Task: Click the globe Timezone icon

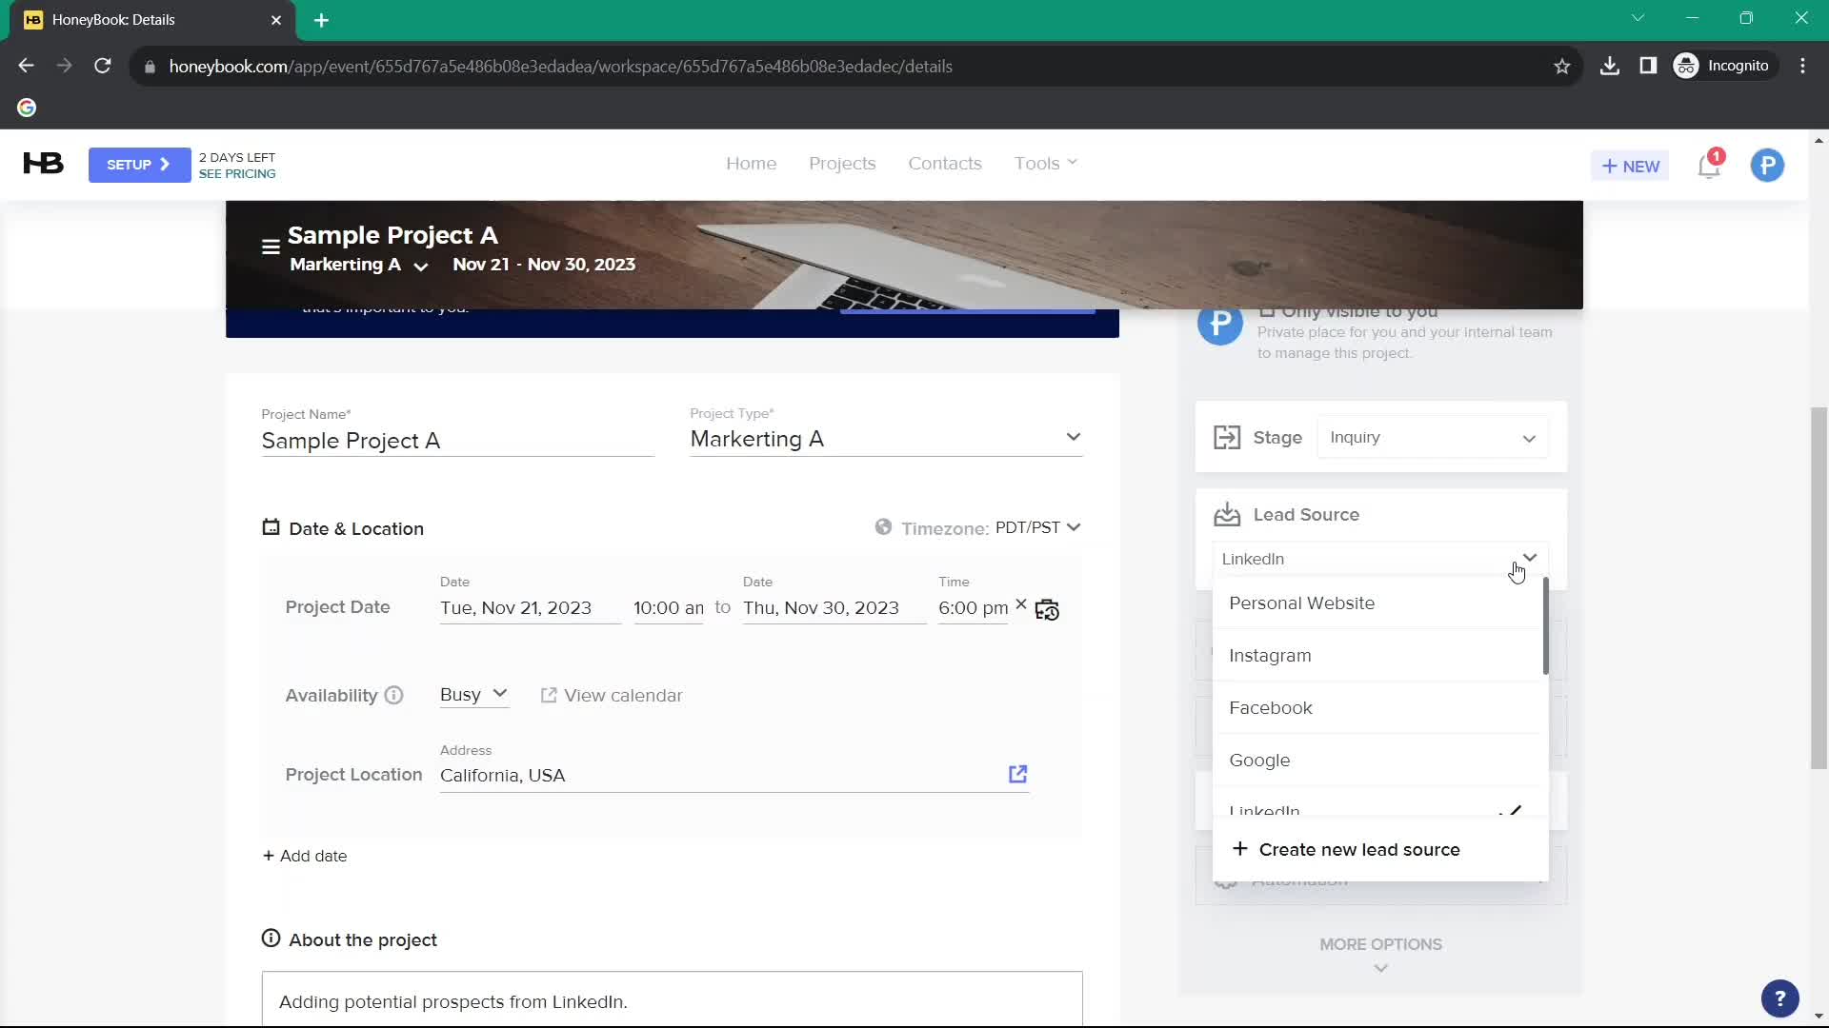Action: pos(883,527)
